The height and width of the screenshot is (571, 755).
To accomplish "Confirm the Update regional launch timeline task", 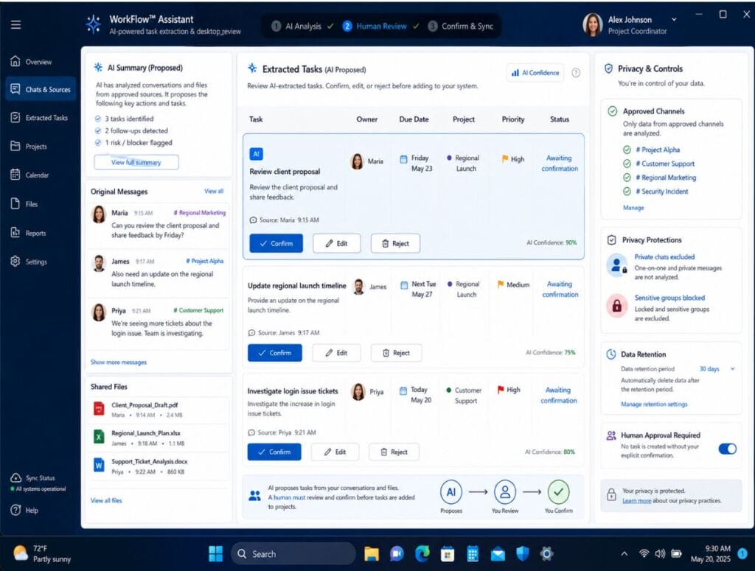I will pyautogui.click(x=275, y=353).
